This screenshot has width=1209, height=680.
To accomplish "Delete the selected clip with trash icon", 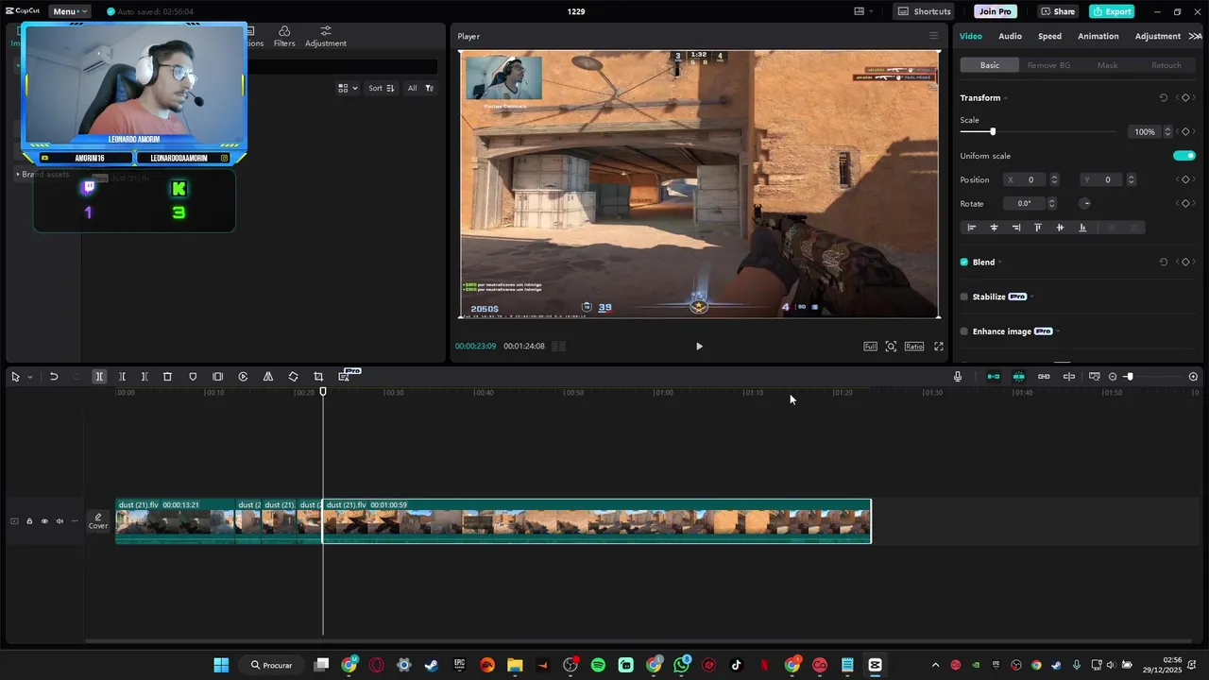I will 167,377.
